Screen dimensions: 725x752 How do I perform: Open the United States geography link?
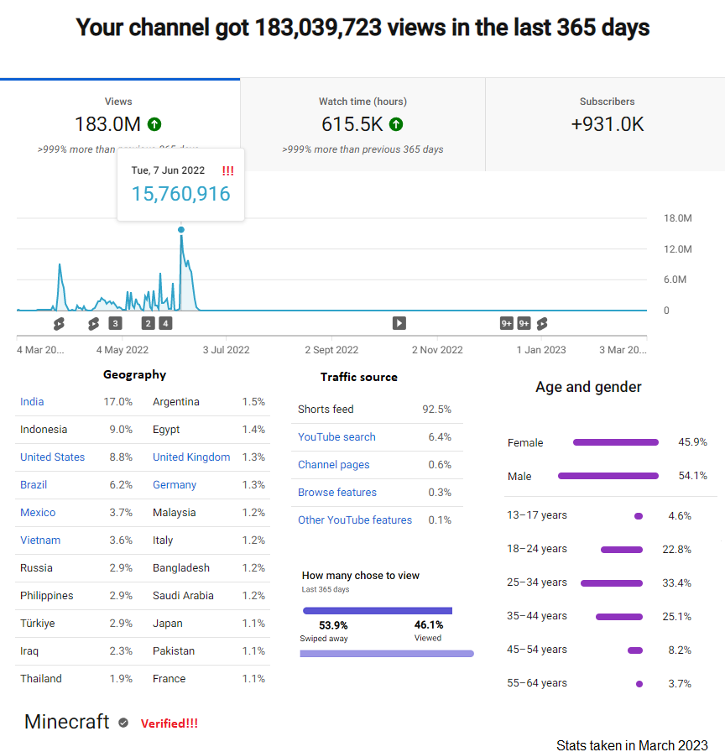[x=52, y=457]
